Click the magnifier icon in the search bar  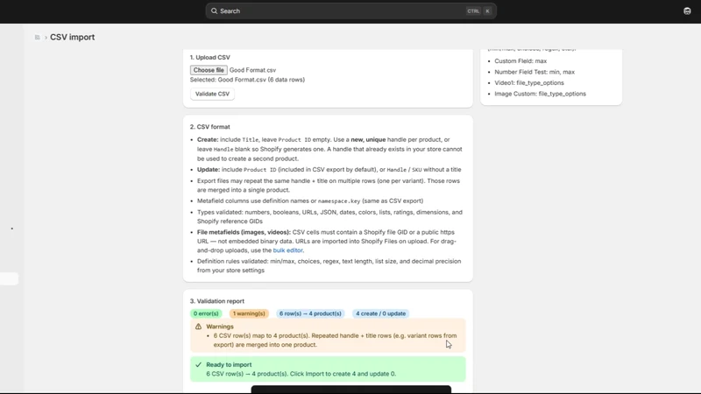[x=214, y=11]
